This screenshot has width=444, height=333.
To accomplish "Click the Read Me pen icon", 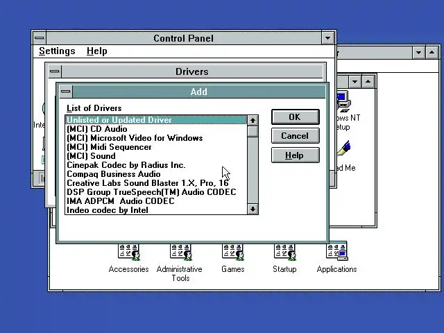I will pyautogui.click(x=344, y=148).
